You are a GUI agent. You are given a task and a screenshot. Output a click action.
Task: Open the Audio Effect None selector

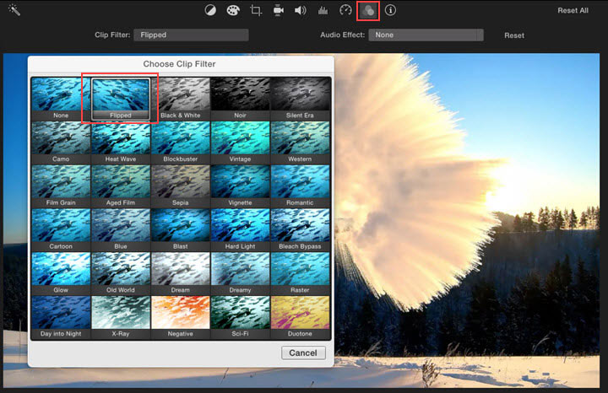click(426, 35)
